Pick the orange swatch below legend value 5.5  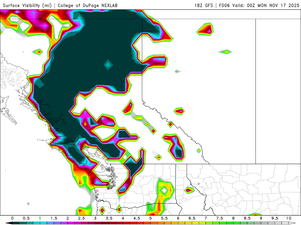pos(168,223)
